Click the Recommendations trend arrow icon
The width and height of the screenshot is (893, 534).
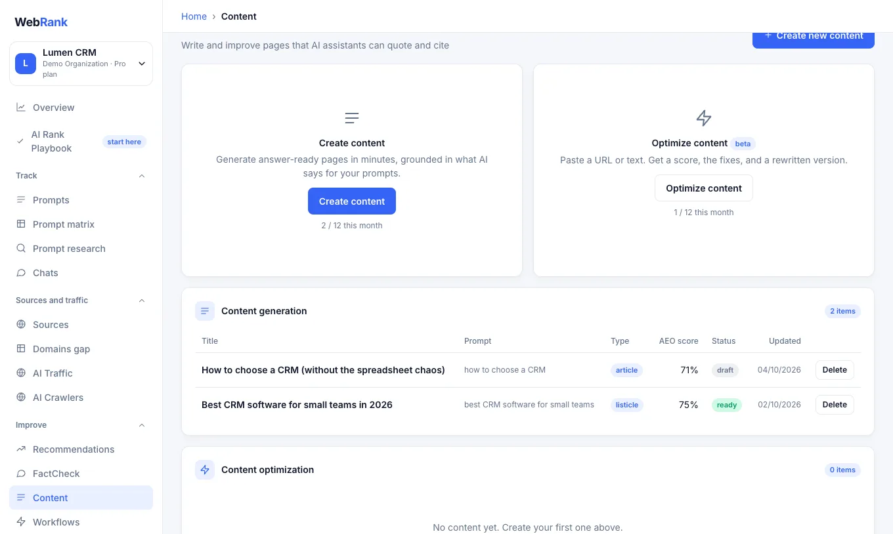[x=21, y=449]
